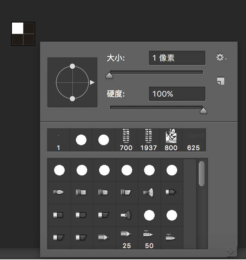Select the unlabeled airbrush nozzle preset
This screenshot has height=260, width=246.
(x=104, y=237)
